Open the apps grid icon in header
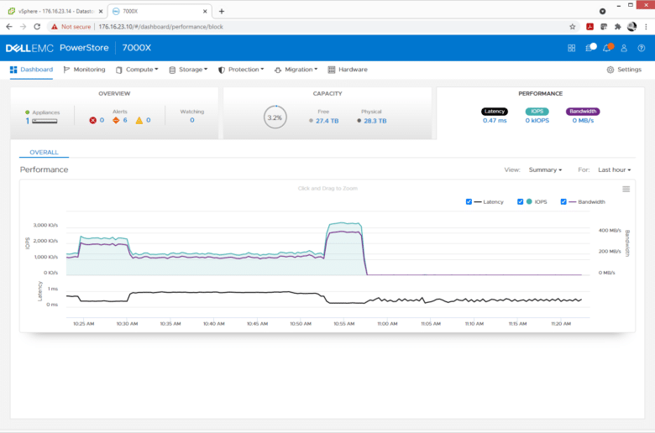Screen dimensions: 655x433 click(572, 48)
